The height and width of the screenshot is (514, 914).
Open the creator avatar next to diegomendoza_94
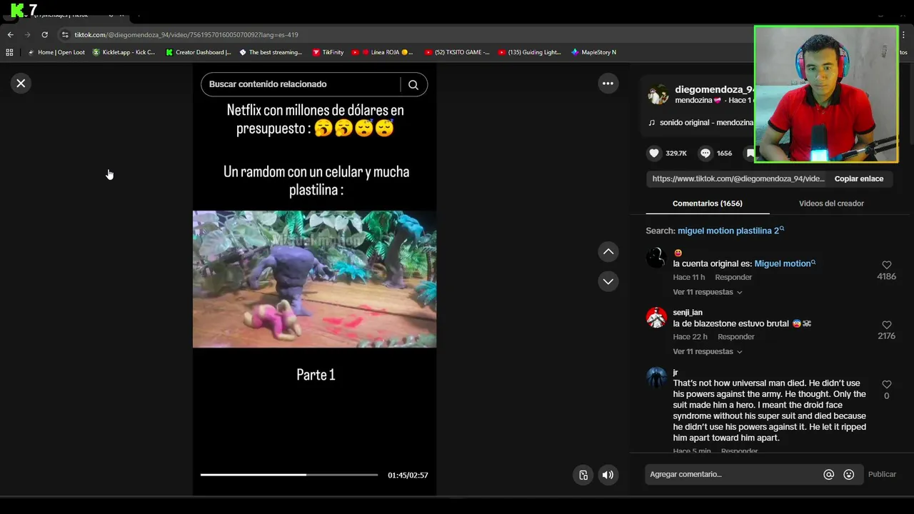pos(658,94)
